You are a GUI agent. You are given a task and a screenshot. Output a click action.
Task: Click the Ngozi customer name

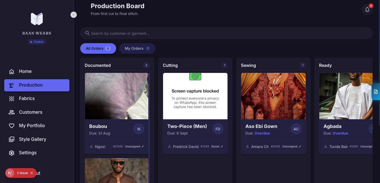point(100,147)
